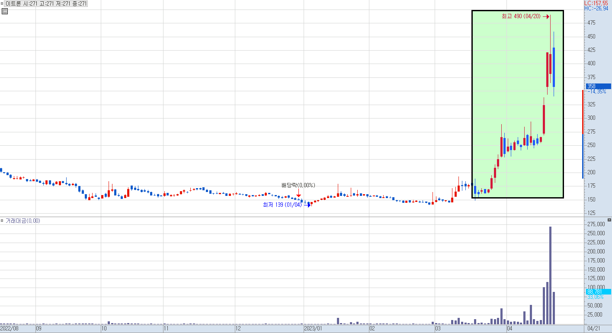Close the 거래대금 volume panel
The width and height of the screenshot is (612, 333).
609,220
